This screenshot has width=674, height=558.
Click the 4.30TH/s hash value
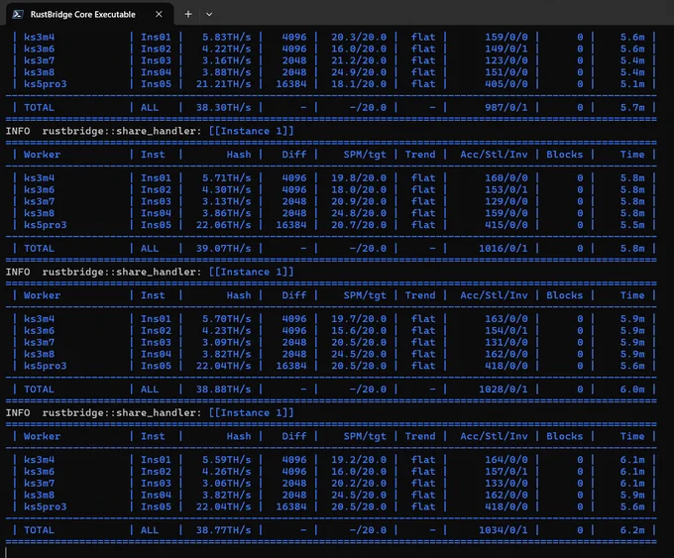click(x=227, y=189)
